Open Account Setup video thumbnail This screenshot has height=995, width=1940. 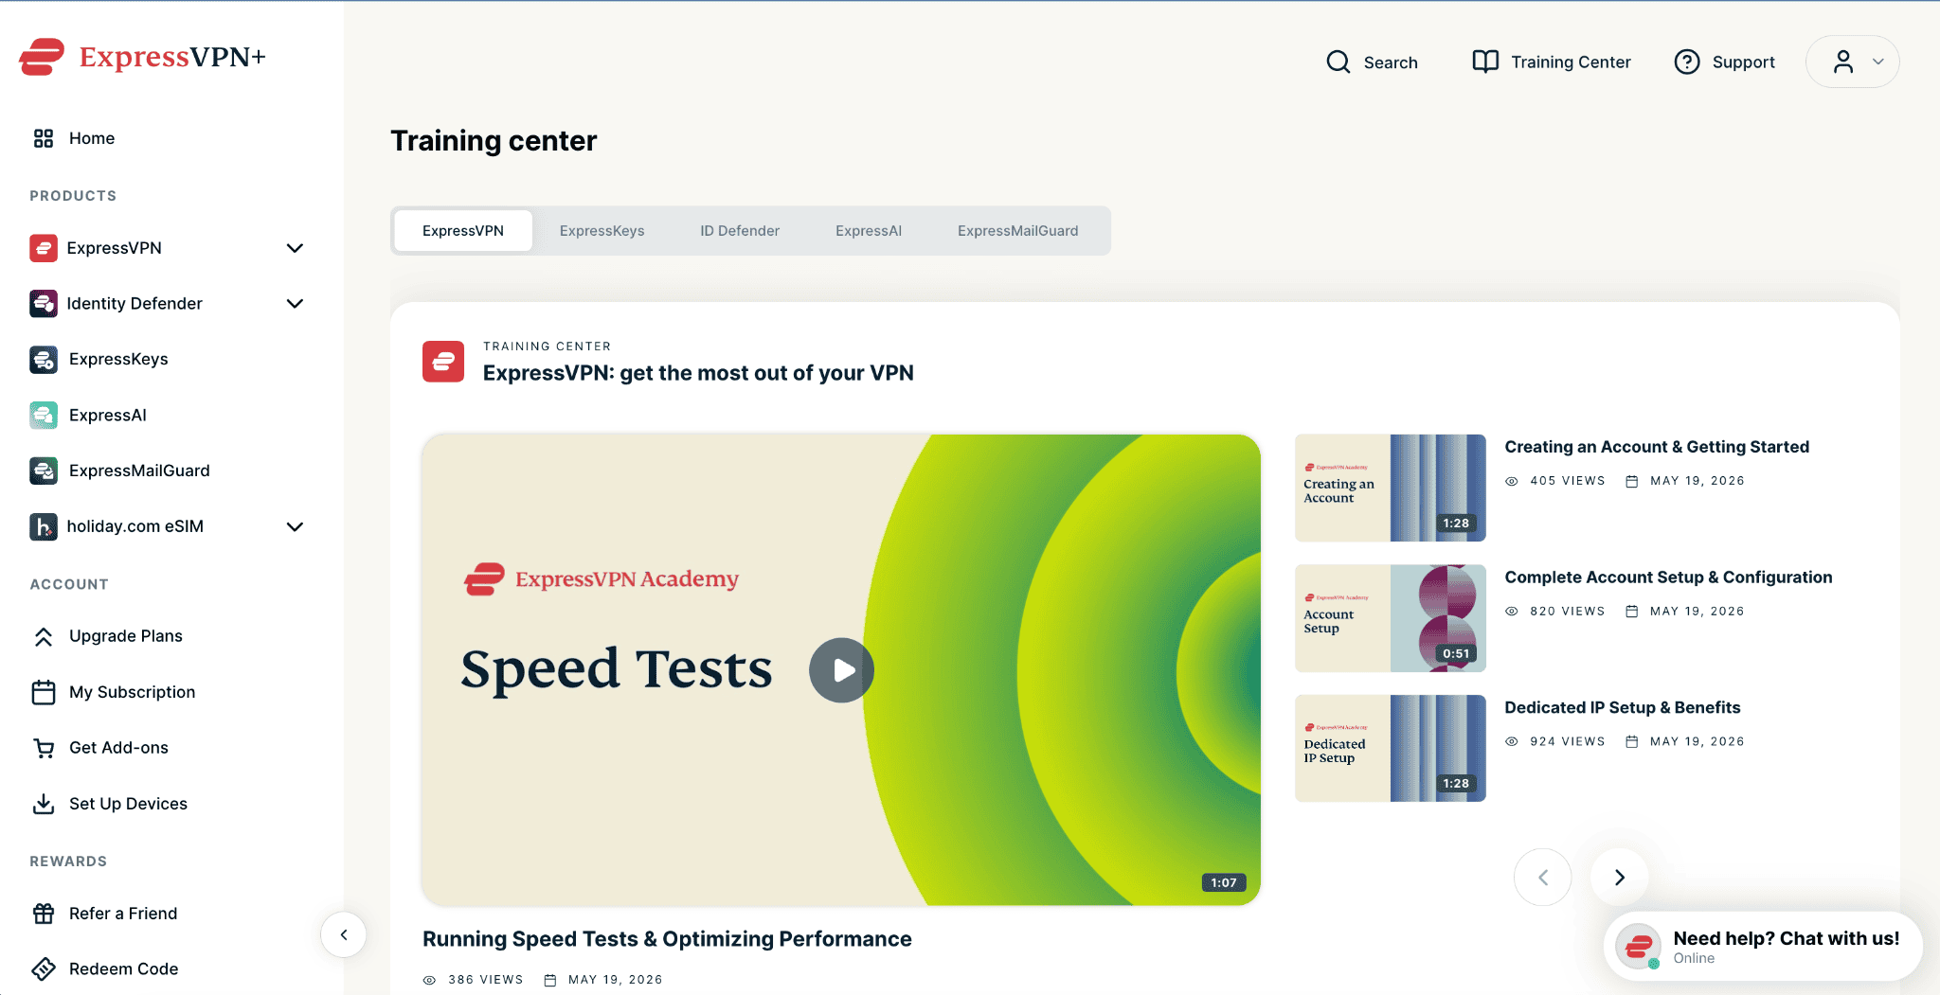click(1390, 618)
